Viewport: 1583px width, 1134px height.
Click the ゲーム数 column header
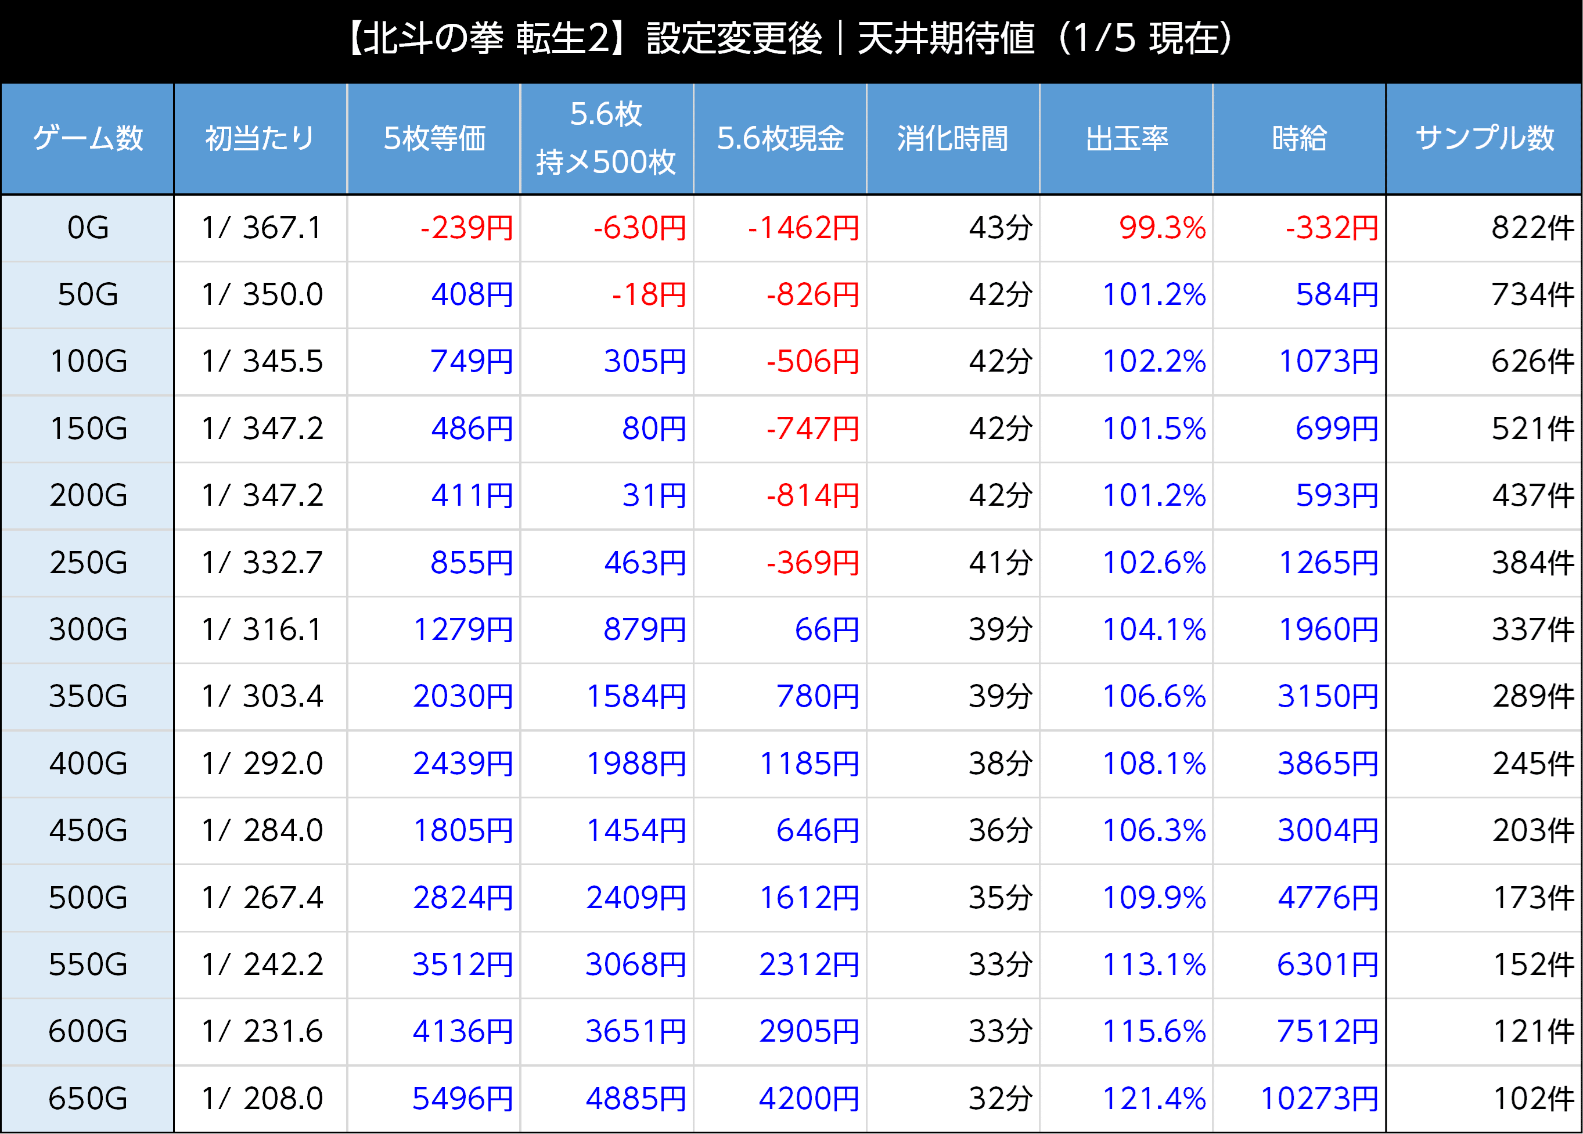pyautogui.click(x=87, y=138)
